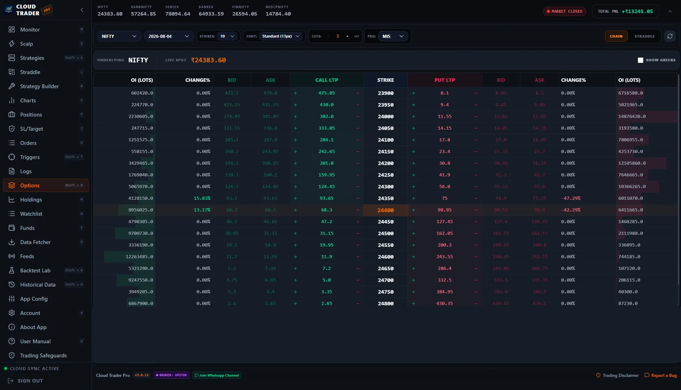Viewport: 681px width, 390px height.
Task: Open the Strategy Builder wrench icon
Action: pyautogui.click(x=12, y=86)
